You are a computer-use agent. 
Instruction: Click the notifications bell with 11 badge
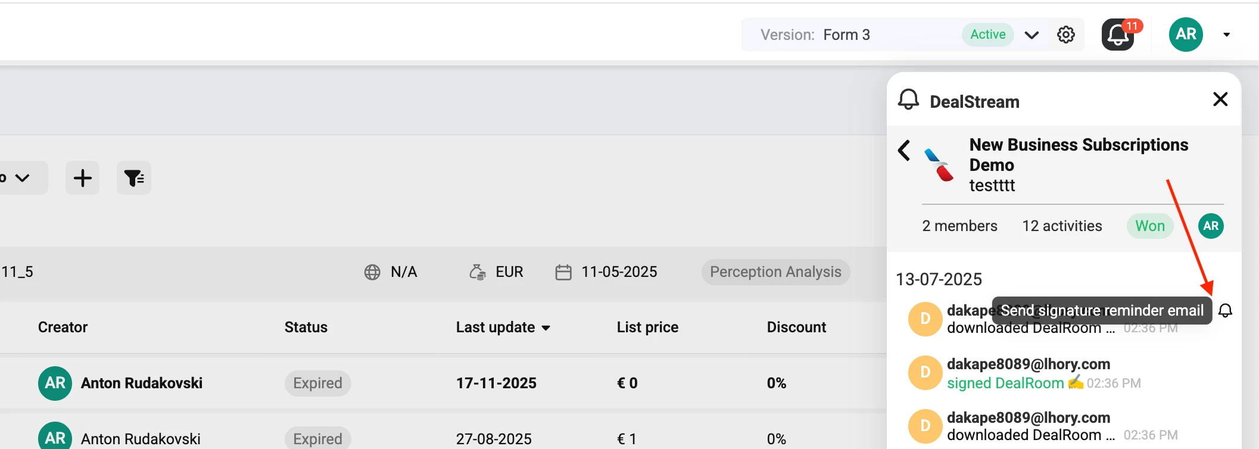[1118, 35]
